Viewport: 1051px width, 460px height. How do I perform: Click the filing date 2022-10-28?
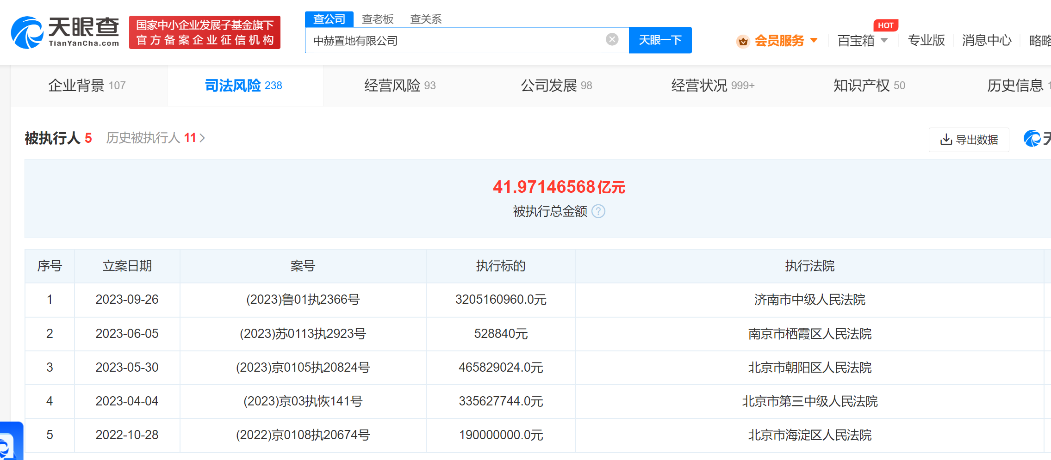point(127,435)
